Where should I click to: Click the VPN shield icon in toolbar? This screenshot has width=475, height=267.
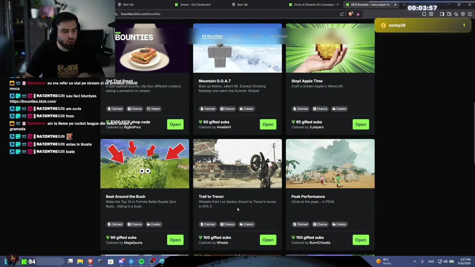point(463,14)
